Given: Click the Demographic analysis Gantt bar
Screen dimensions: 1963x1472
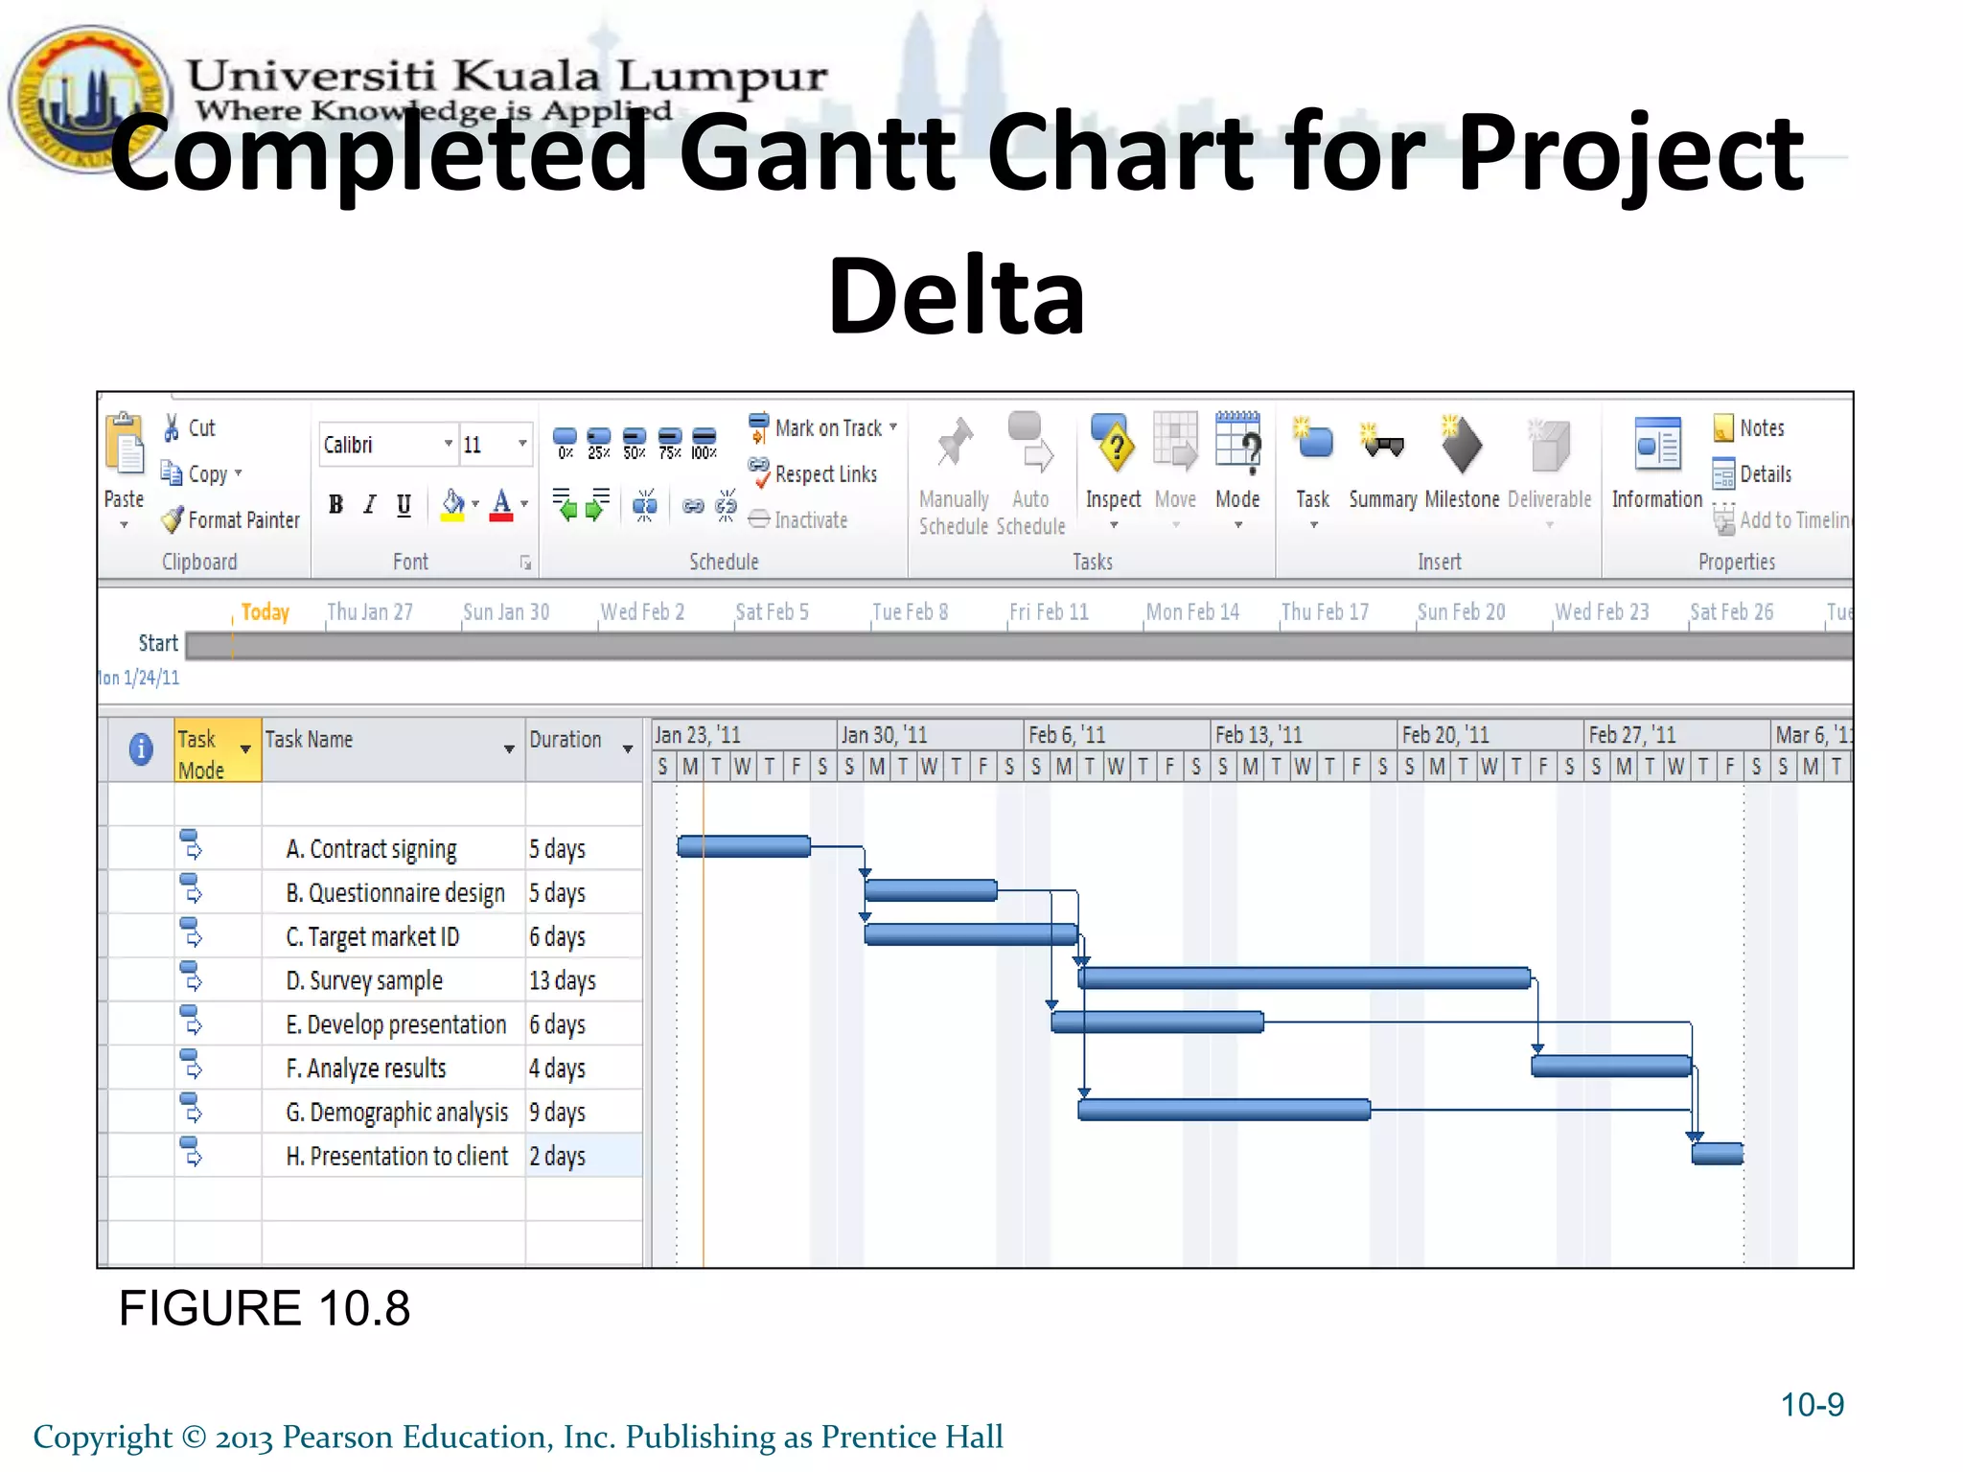Looking at the screenshot, I should click(x=1224, y=1110).
